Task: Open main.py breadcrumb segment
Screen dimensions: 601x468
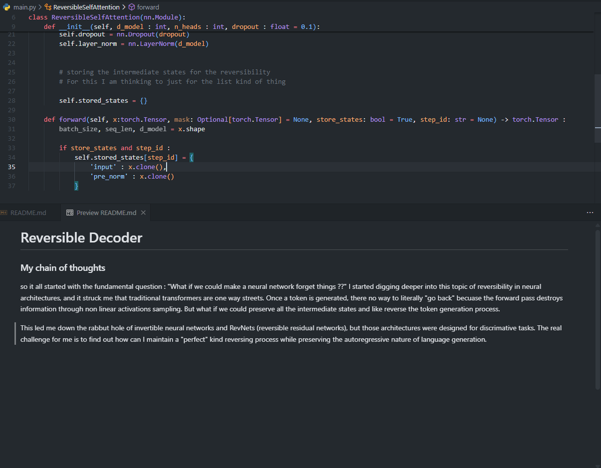Action: click(24, 7)
